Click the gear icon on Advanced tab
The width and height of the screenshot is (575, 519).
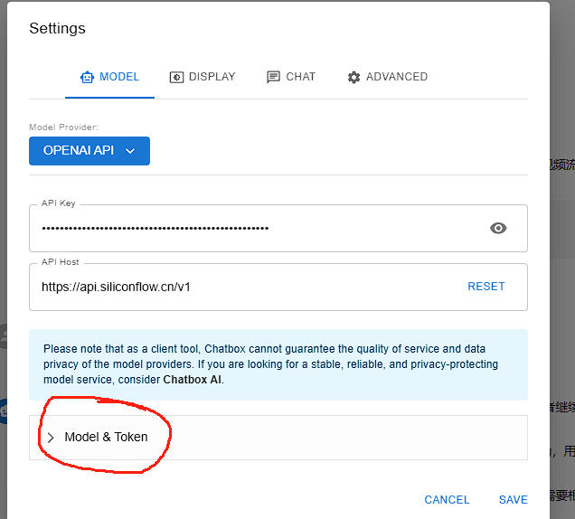click(353, 78)
